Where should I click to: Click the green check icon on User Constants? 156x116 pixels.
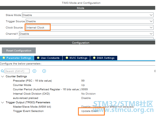pos(38,58)
